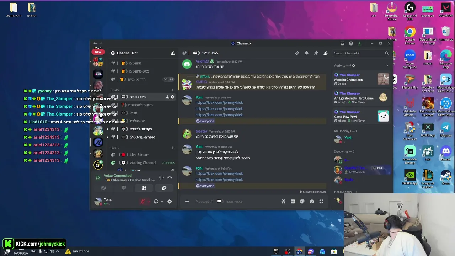Open the Catto Pew Pew! activity card
The width and height of the screenshot is (455, 256).
click(x=362, y=116)
